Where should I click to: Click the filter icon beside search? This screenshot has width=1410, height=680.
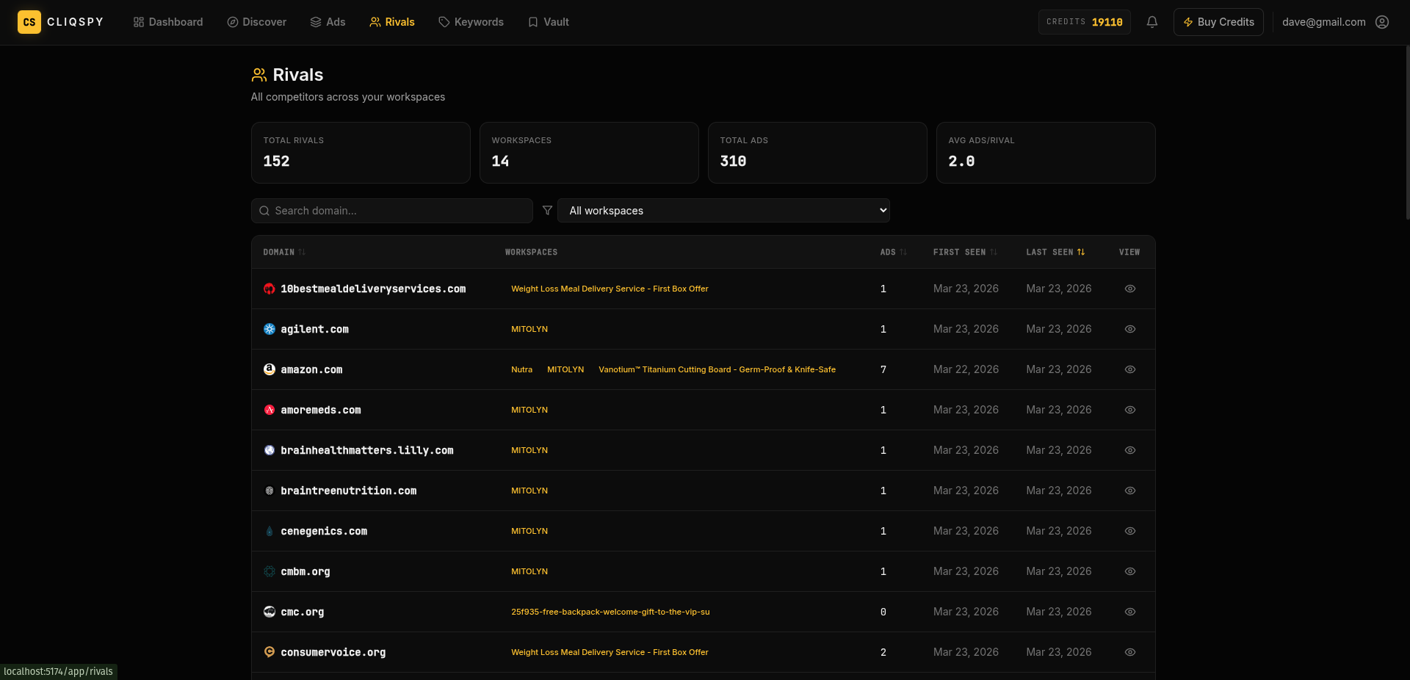tap(548, 211)
